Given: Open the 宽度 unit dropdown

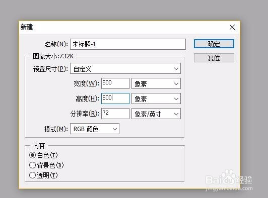Looking at the screenshot, I should [x=156, y=83].
